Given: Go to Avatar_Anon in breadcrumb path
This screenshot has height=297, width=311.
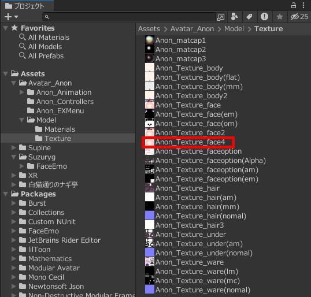Looking at the screenshot, I should pyautogui.click(x=192, y=29).
